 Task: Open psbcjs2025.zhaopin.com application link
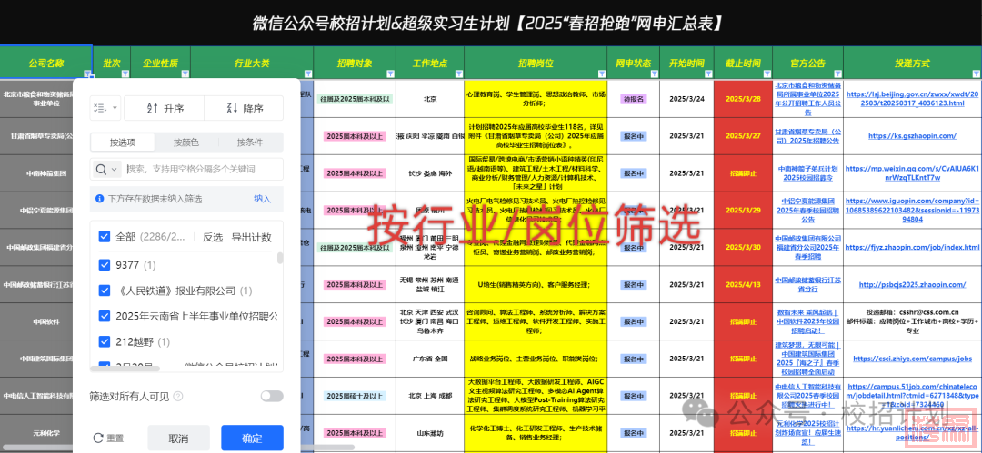point(911,285)
